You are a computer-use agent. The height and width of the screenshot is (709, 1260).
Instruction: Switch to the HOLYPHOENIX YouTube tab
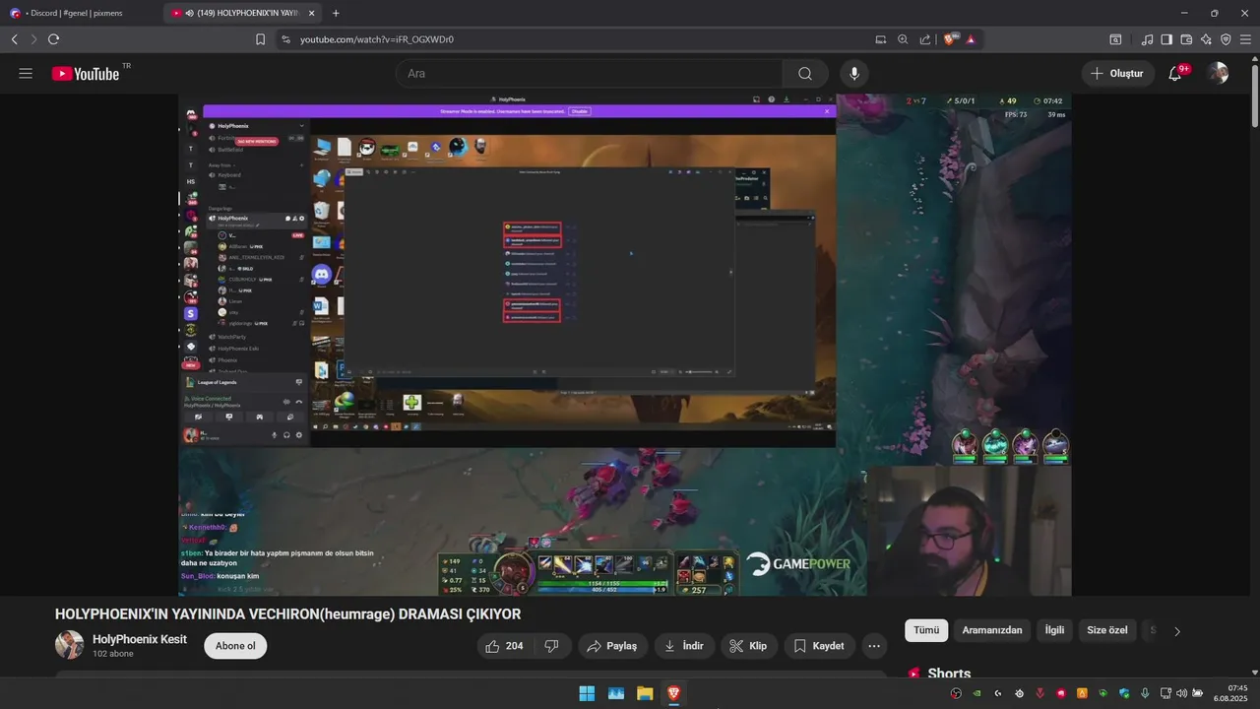point(242,13)
